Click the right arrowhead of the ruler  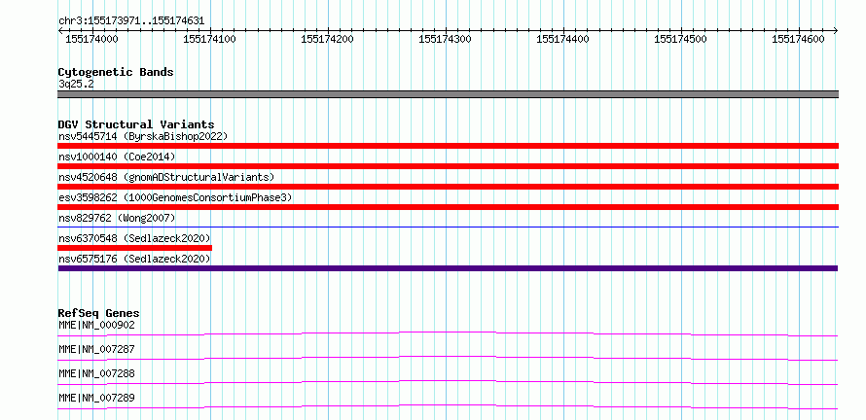pyautogui.click(x=836, y=30)
